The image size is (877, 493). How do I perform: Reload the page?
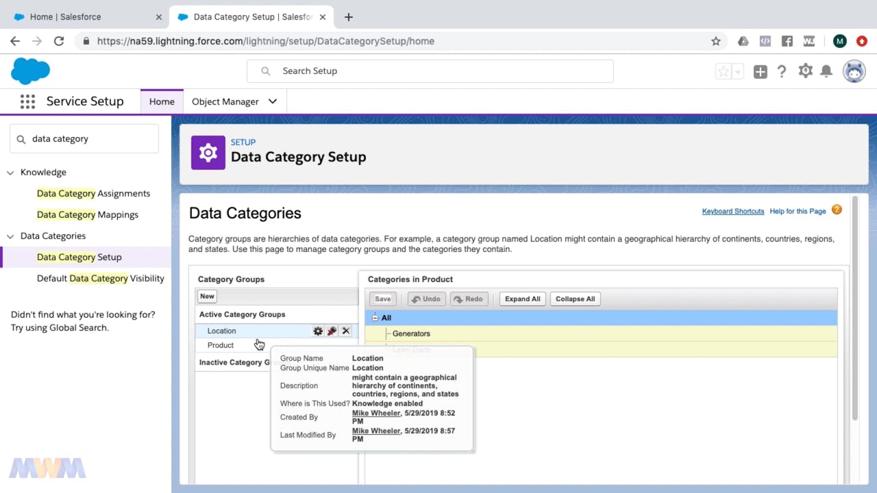point(59,41)
